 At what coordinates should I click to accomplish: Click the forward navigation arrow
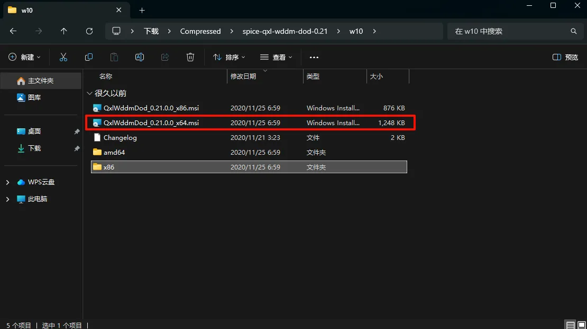[x=39, y=31]
